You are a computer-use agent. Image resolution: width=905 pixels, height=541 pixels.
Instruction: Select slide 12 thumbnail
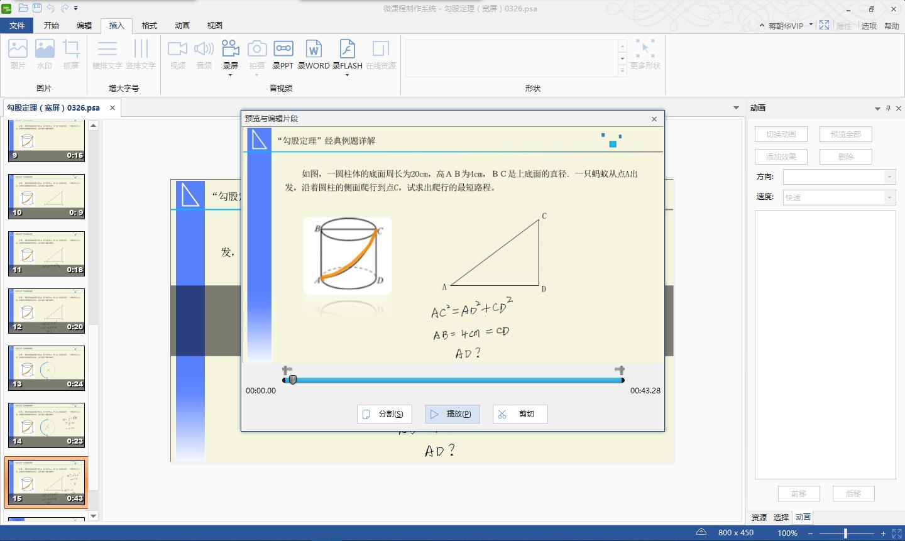47,311
